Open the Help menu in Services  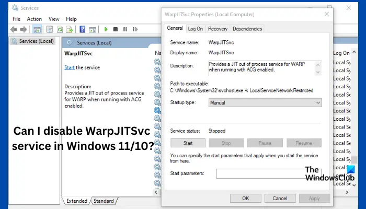point(71,19)
